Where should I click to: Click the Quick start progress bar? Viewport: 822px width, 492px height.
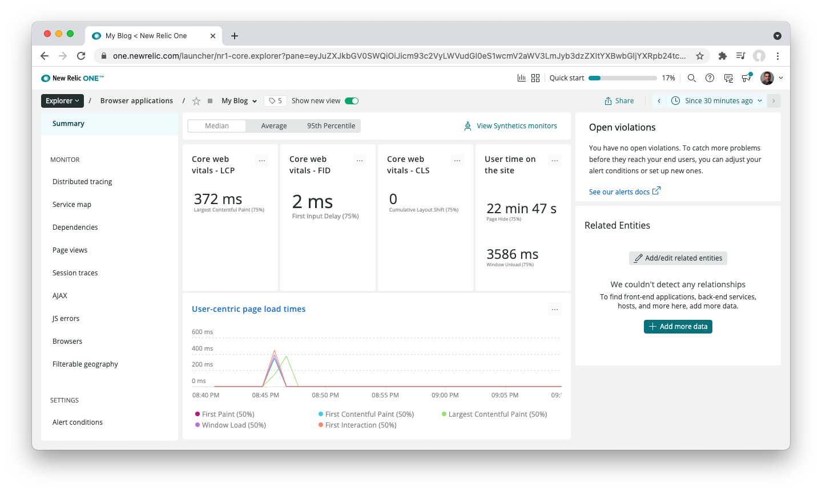tap(622, 78)
